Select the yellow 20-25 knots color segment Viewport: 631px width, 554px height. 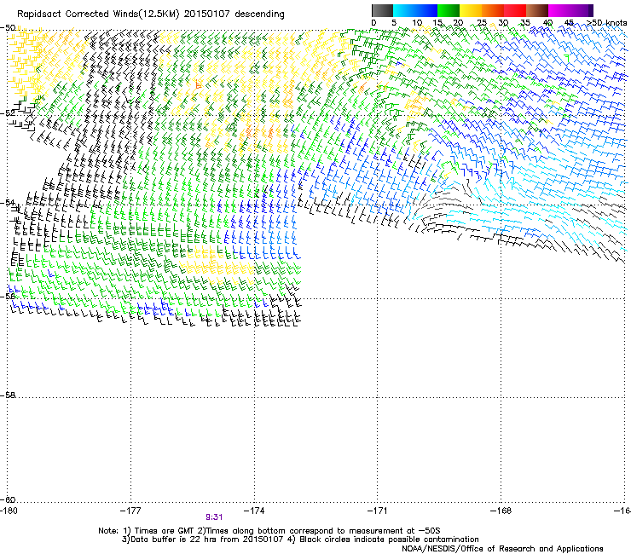click(471, 10)
